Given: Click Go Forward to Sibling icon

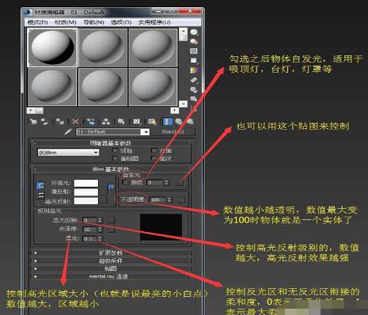Looking at the screenshot, I should click(190, 122).
